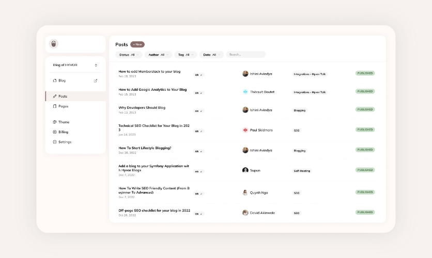Click Integrations - Hyvor Talk tag on Memberstack row

coord(310,74)
